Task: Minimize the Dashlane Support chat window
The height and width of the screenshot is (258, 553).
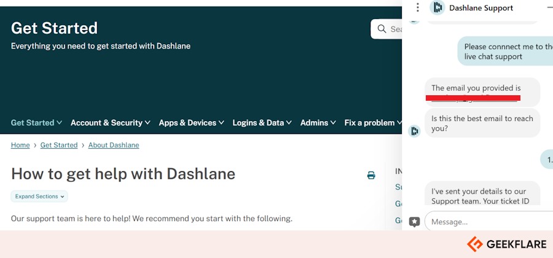Action: coord(549,7)
